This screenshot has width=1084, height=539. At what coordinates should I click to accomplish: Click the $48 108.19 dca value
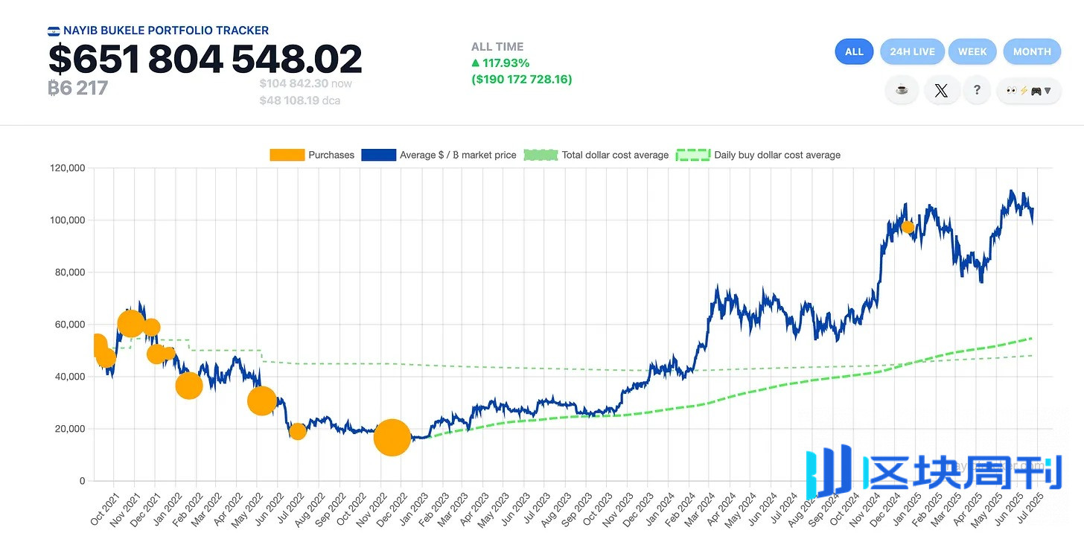[x=299, y=100]
